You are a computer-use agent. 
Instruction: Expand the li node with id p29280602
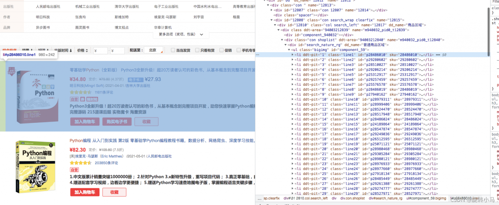click(293, 60)
